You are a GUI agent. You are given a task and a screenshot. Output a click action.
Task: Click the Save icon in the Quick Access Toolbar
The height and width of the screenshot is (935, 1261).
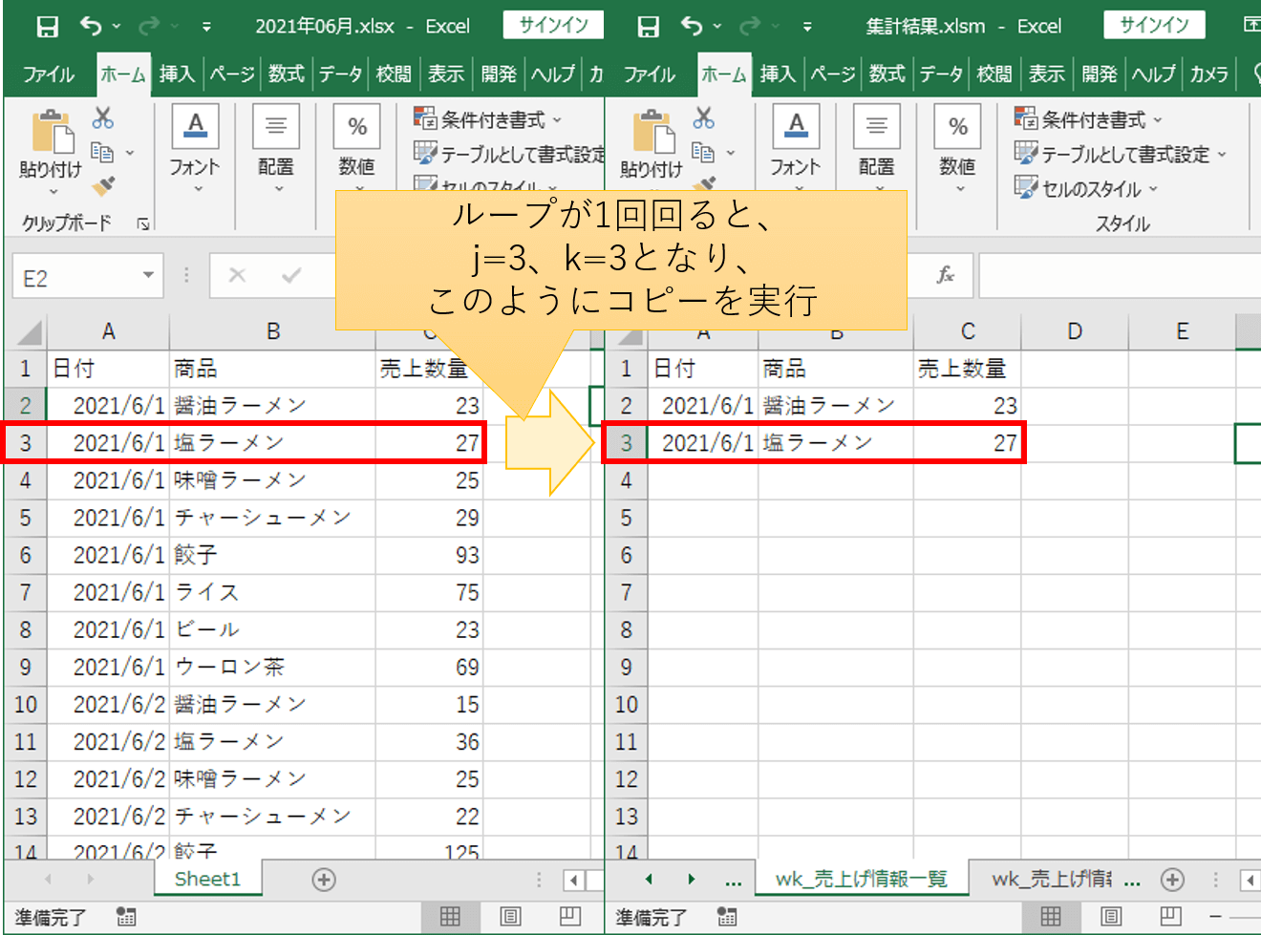(46, 26)
